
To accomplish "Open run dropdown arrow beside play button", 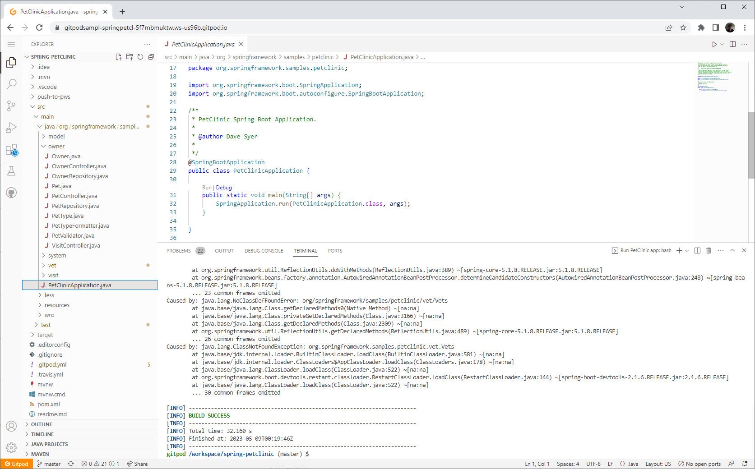I will click(x=722, y=44).
